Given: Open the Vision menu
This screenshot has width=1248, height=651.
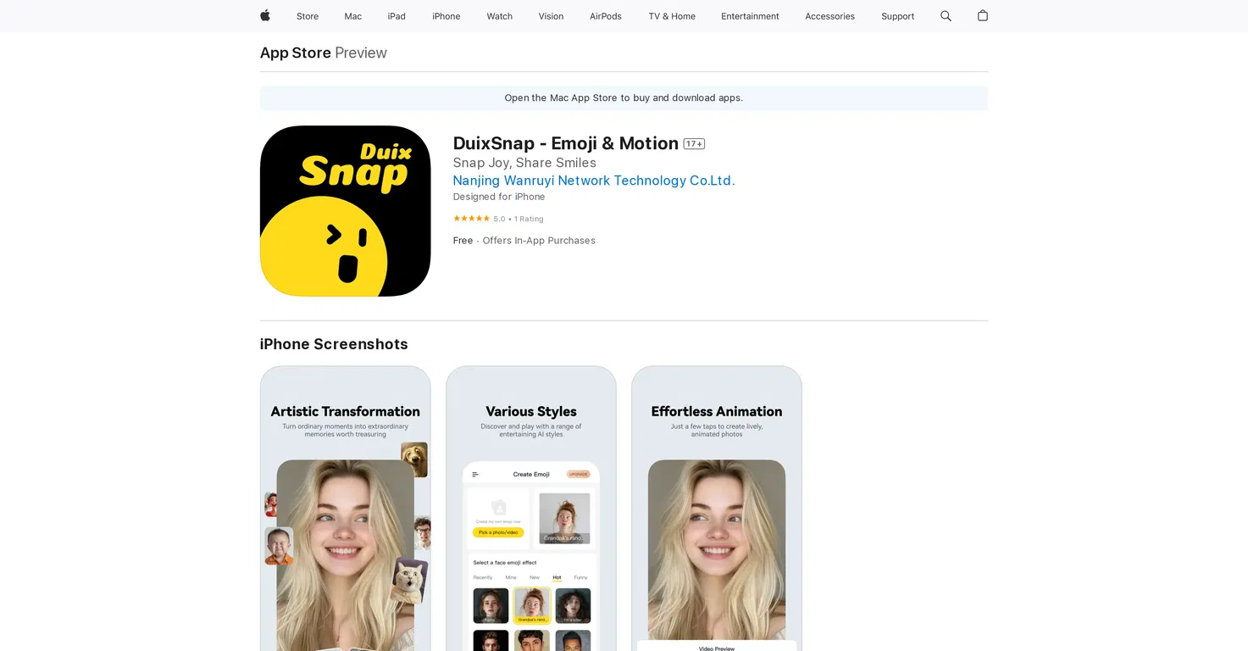Looking at the screenshot, I should (x=551, y=16).
